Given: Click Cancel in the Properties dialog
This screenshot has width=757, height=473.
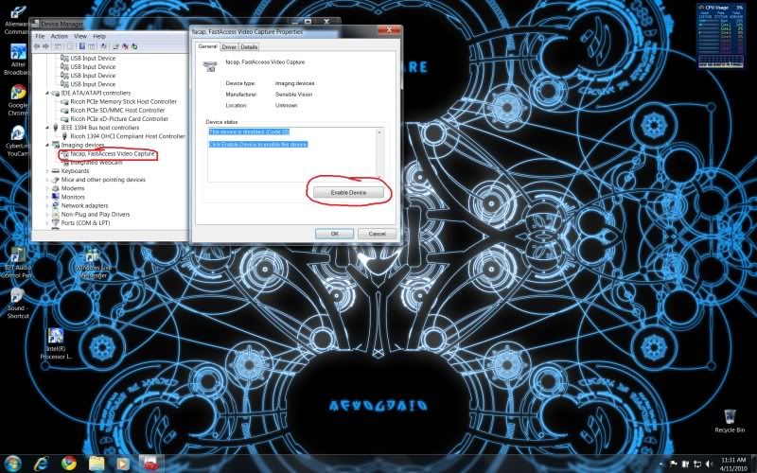Looking at the screenshot, I should [377, 234].
